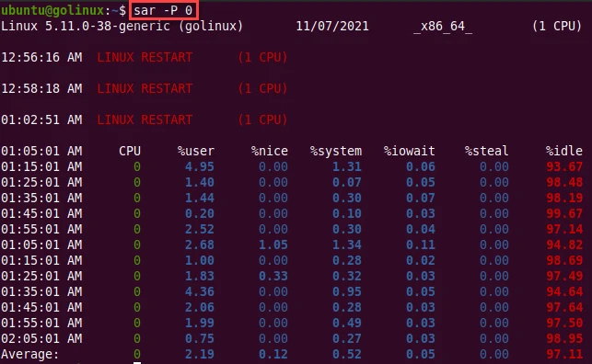This screenshot has height=364, width=592.
Task: Click the %user value 4.36
Action: tap(200, 291)
